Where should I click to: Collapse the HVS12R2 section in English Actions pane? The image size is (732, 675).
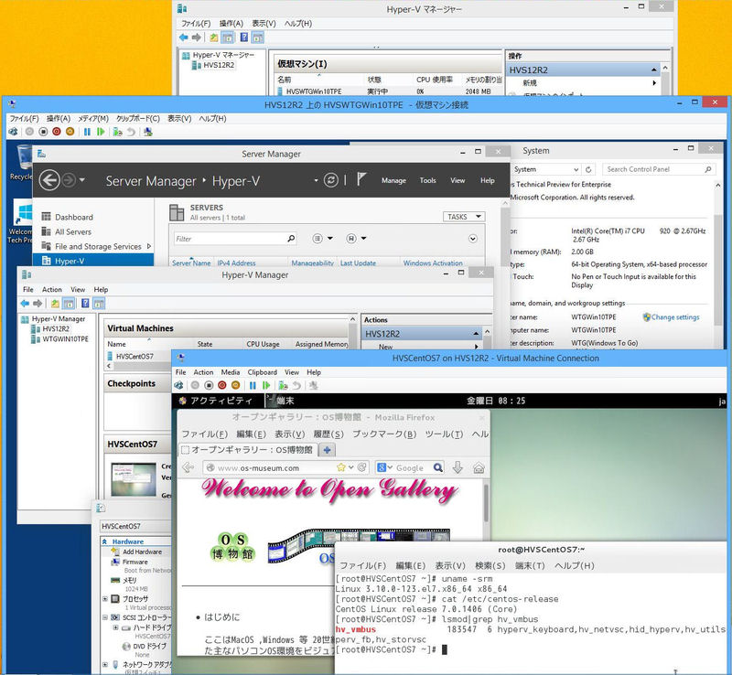pyautogui.click(x=476, y=334)
